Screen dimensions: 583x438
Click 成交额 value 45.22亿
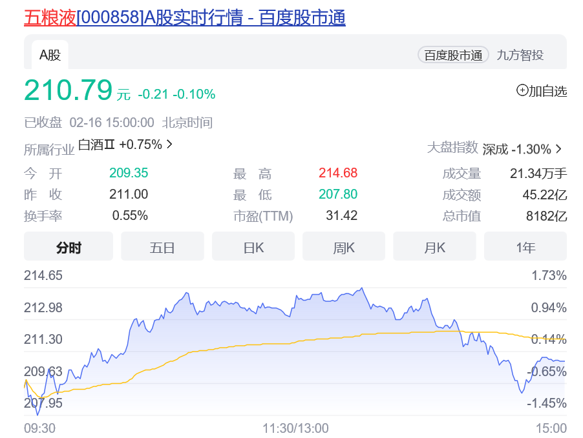click(x=545, y=195)
